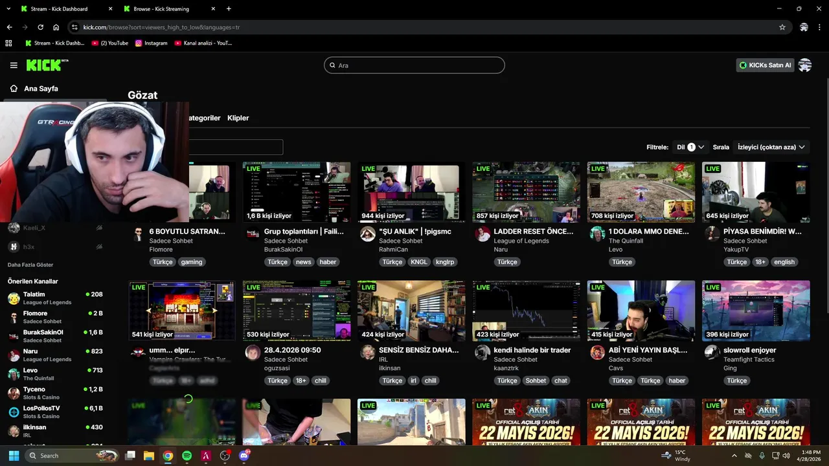Open Naru recommended channel
The width and height of the screenshot is (829, 466).
pyautogui.click(x=55, y=355)
